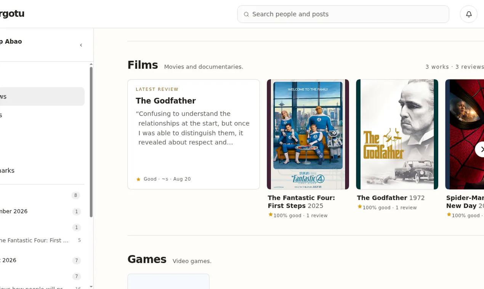This screenshot has height=289, width=484.
Task: Click the star beside Fantastic Four rating
Action: coord(271,215)
